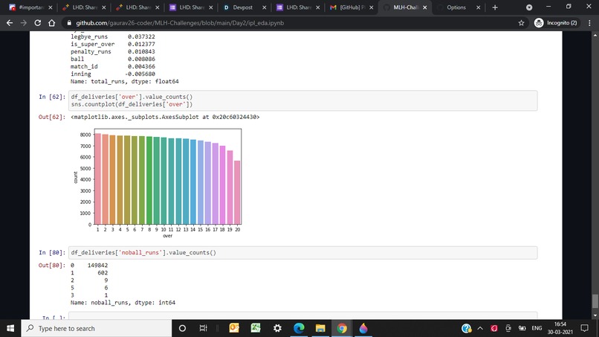View site info via the lock icon

(69, 23)
